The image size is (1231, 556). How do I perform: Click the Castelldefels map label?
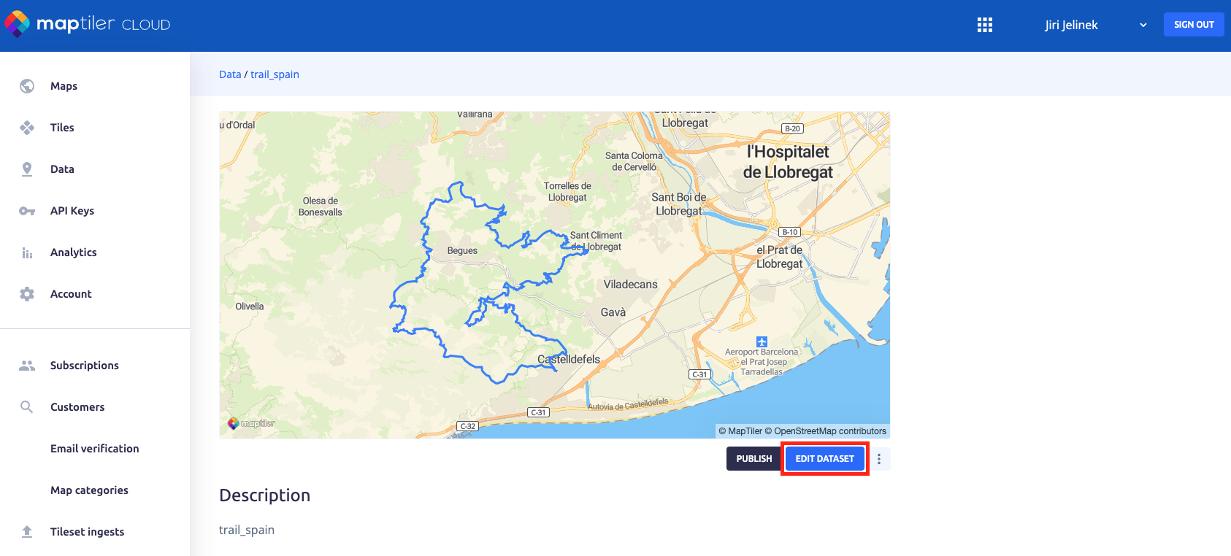[569, 359]
